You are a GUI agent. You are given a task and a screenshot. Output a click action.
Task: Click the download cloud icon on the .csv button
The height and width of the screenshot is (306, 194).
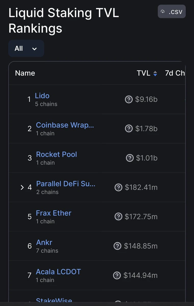coord(163,11)
